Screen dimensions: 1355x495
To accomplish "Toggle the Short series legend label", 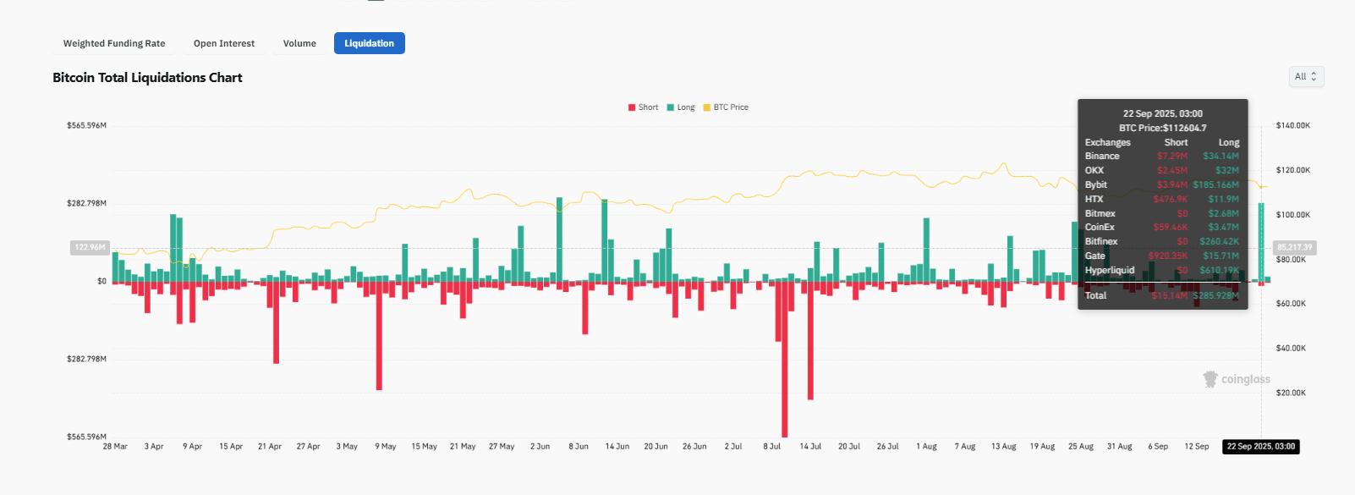I will coord(648,107).
